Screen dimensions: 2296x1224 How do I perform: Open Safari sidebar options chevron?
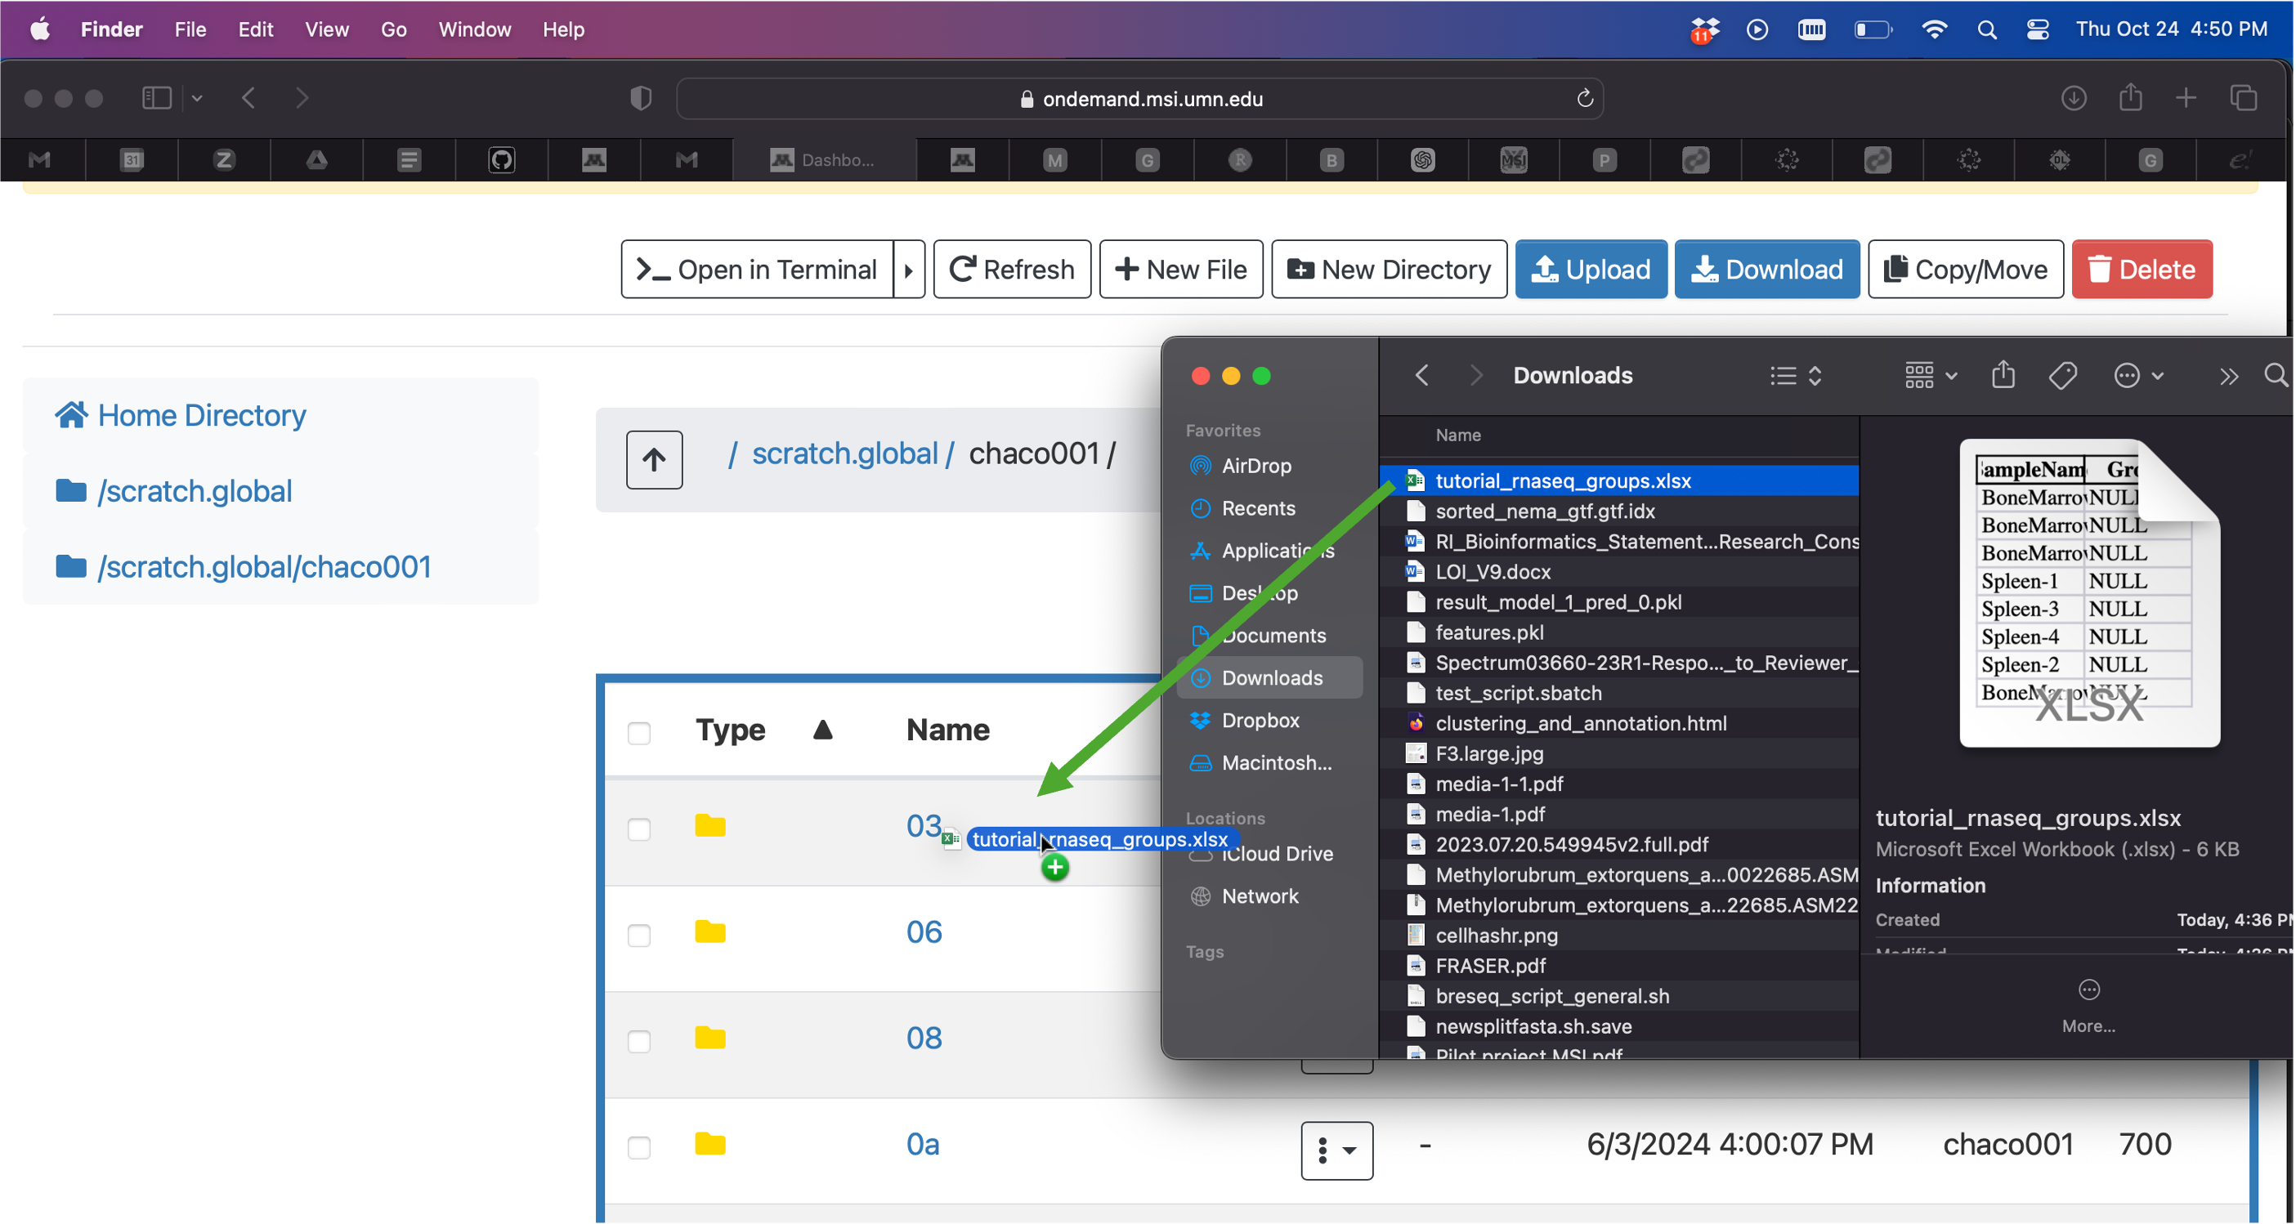click(x=197, y=98)
